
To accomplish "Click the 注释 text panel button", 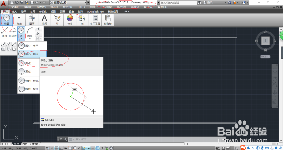I will [x=44, y=19].
